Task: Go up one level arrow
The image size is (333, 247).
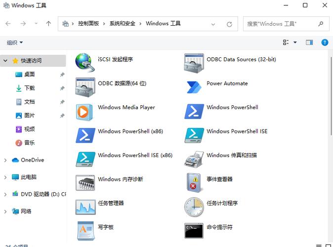Action: pos(48,24)
